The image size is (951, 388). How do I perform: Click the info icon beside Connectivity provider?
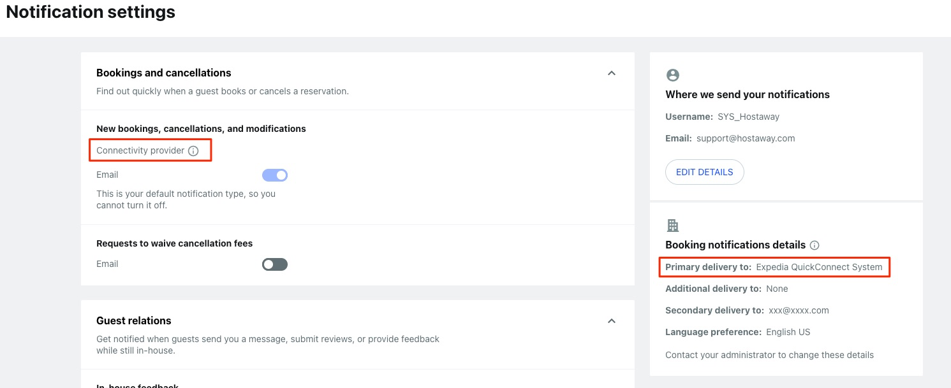tap(193, 151)
